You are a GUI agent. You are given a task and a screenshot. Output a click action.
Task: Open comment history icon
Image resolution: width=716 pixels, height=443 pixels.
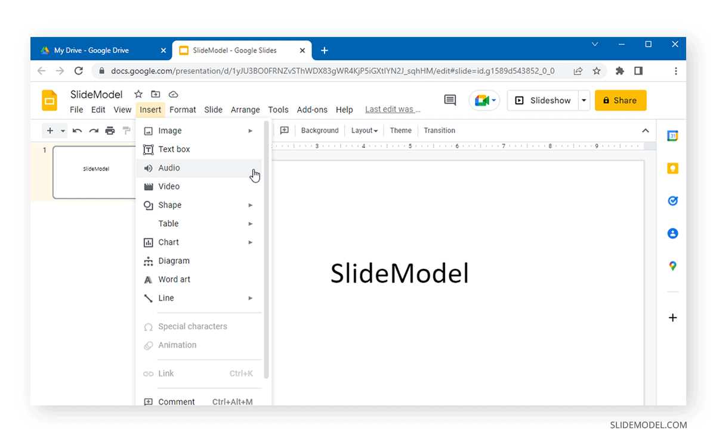pos(450,100)
